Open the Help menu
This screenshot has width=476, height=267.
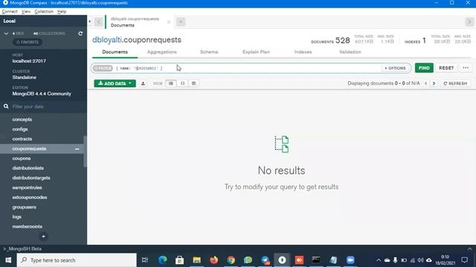coord(62,12)
